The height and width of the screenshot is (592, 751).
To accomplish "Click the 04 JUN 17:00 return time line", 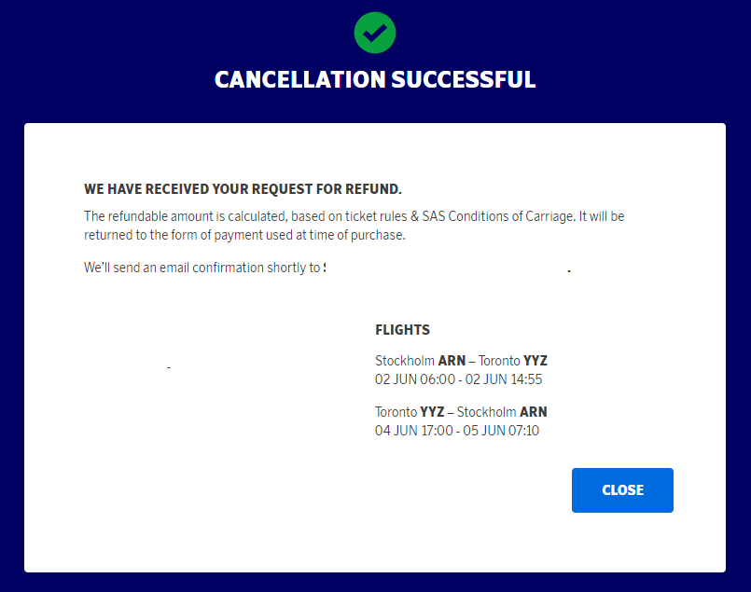I will point(457,431).
